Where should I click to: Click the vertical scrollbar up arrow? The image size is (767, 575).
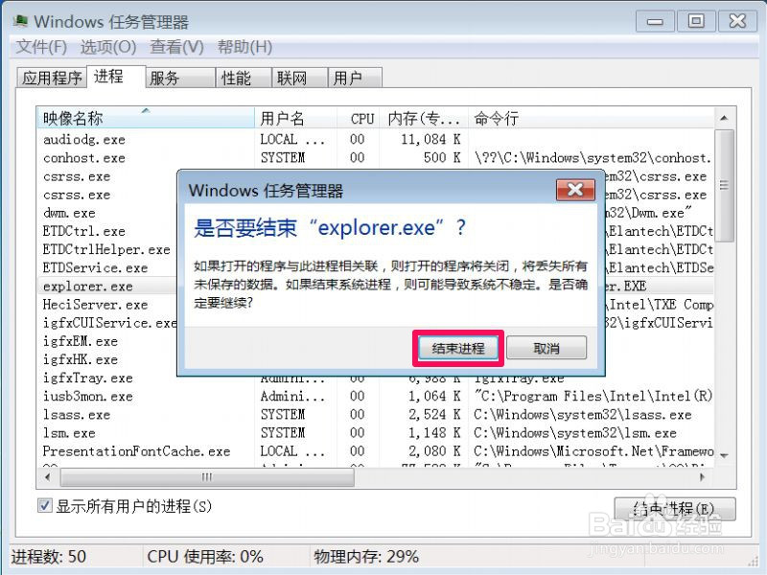point(725,118)
